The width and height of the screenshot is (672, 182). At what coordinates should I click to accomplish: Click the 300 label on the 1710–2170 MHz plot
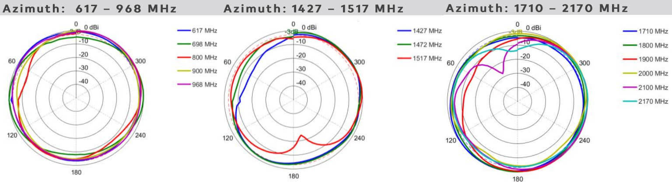click(584, 63)
